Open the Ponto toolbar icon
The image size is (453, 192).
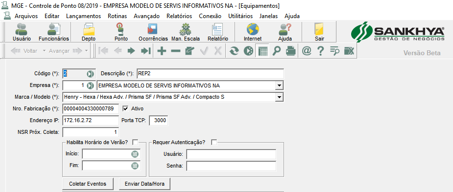(121, 32)
